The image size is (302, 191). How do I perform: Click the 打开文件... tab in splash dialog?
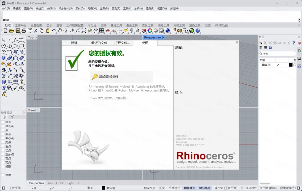click(x=122, y=43)
